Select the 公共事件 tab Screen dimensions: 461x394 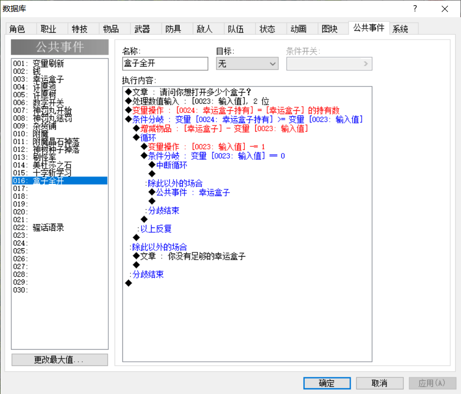369,28
